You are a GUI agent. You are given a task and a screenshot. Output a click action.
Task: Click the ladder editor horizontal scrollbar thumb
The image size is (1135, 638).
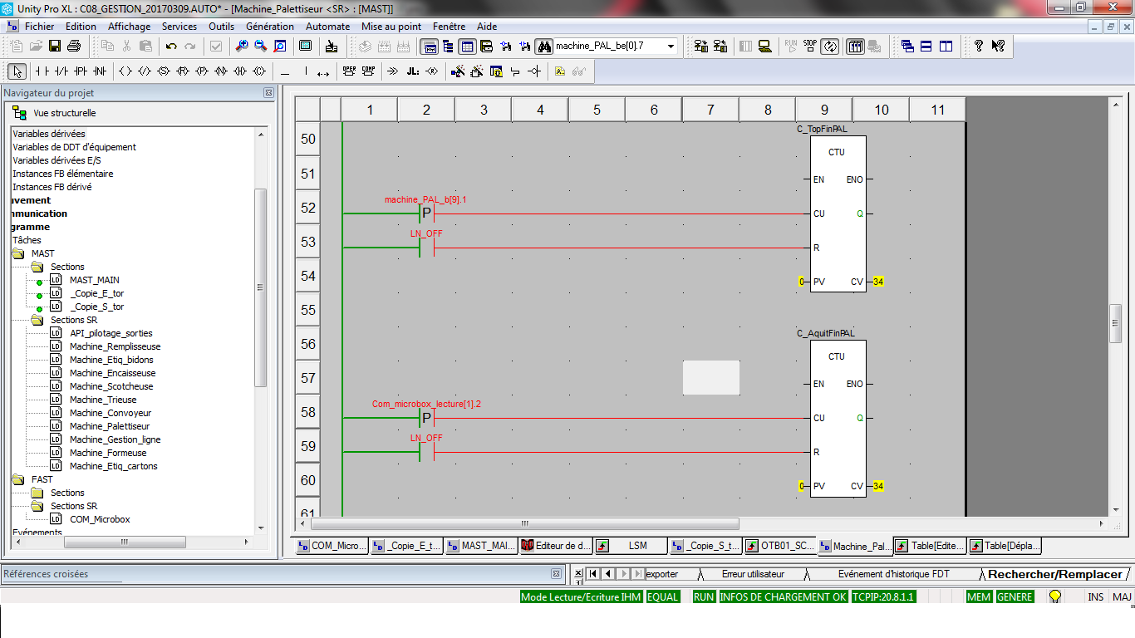pos(523,524)
